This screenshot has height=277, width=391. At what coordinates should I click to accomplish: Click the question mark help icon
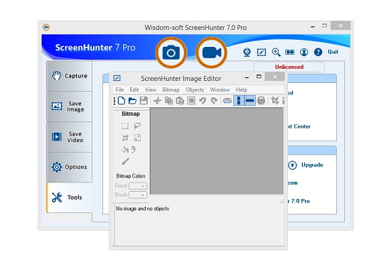318,52
